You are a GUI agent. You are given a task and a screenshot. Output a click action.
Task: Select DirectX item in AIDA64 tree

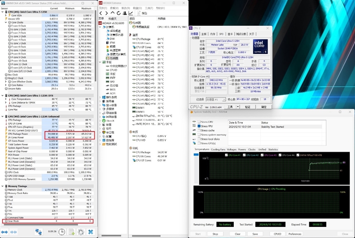pyautogui.click(x=110, y=121)
